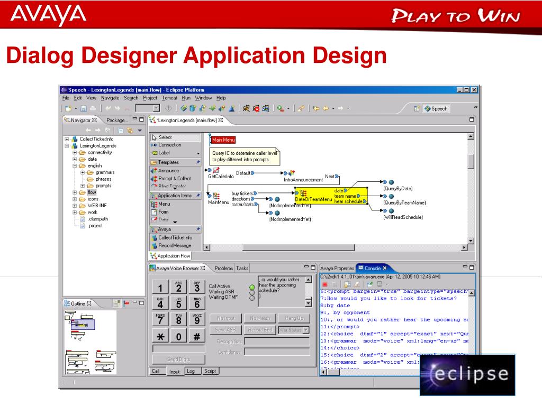Screen dimensions: 542x406
Task: Collapse the LexingtonLegends project node
Action: [67, 146]
